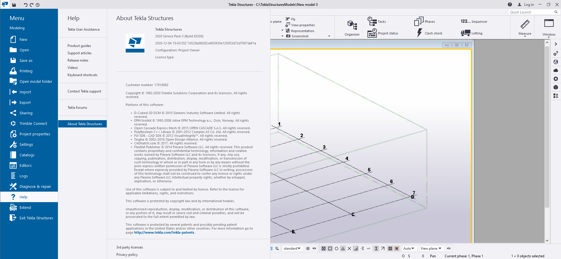Click the help question mark in title bar

click(x=510, y=4)
